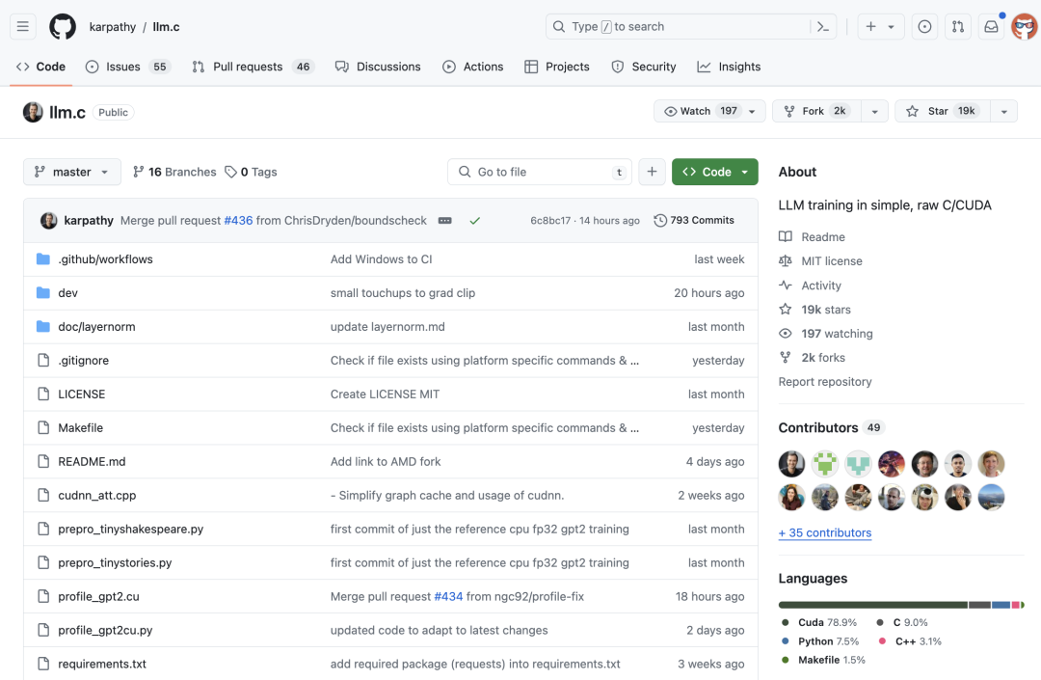The height and width of the screenshot is (680, 1041).
Task: Expand the fork options dropdown arrow
Action: click(x=875, y=111)
